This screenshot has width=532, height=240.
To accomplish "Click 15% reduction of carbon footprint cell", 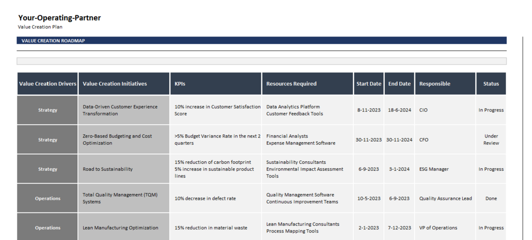I will coord(216,169).
